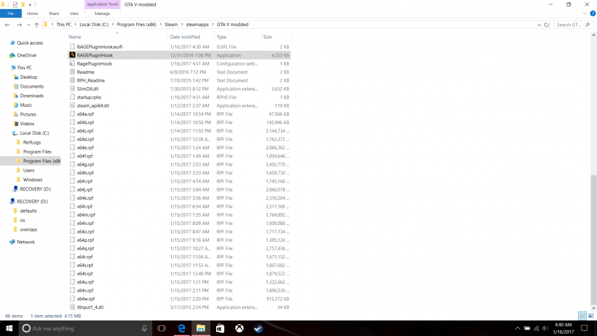Navigate to Program Files (x86) in the address bar
This screenshot has width=597, height=336.
pos(136,24)
